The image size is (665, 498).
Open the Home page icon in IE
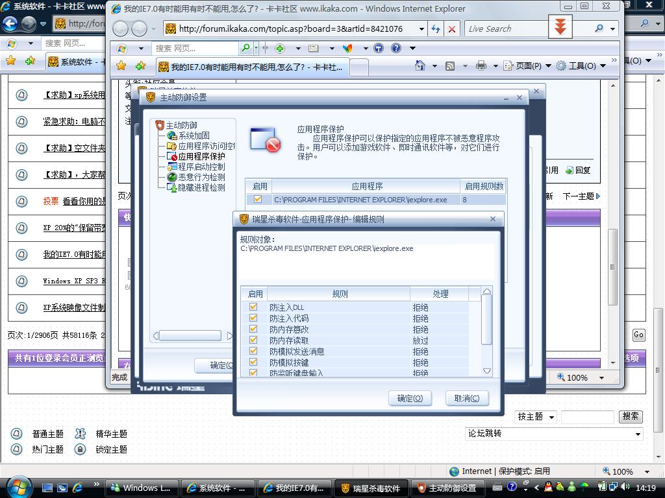click(420, 65)
